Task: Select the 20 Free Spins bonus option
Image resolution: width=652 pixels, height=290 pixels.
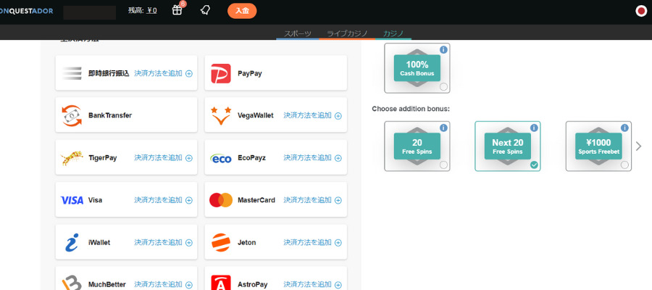Action: coord(417,146)
